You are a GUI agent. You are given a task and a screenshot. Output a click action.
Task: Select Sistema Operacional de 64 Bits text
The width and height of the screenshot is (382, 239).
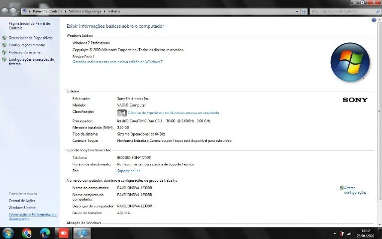pyautogui.click(x=141, y=134)
